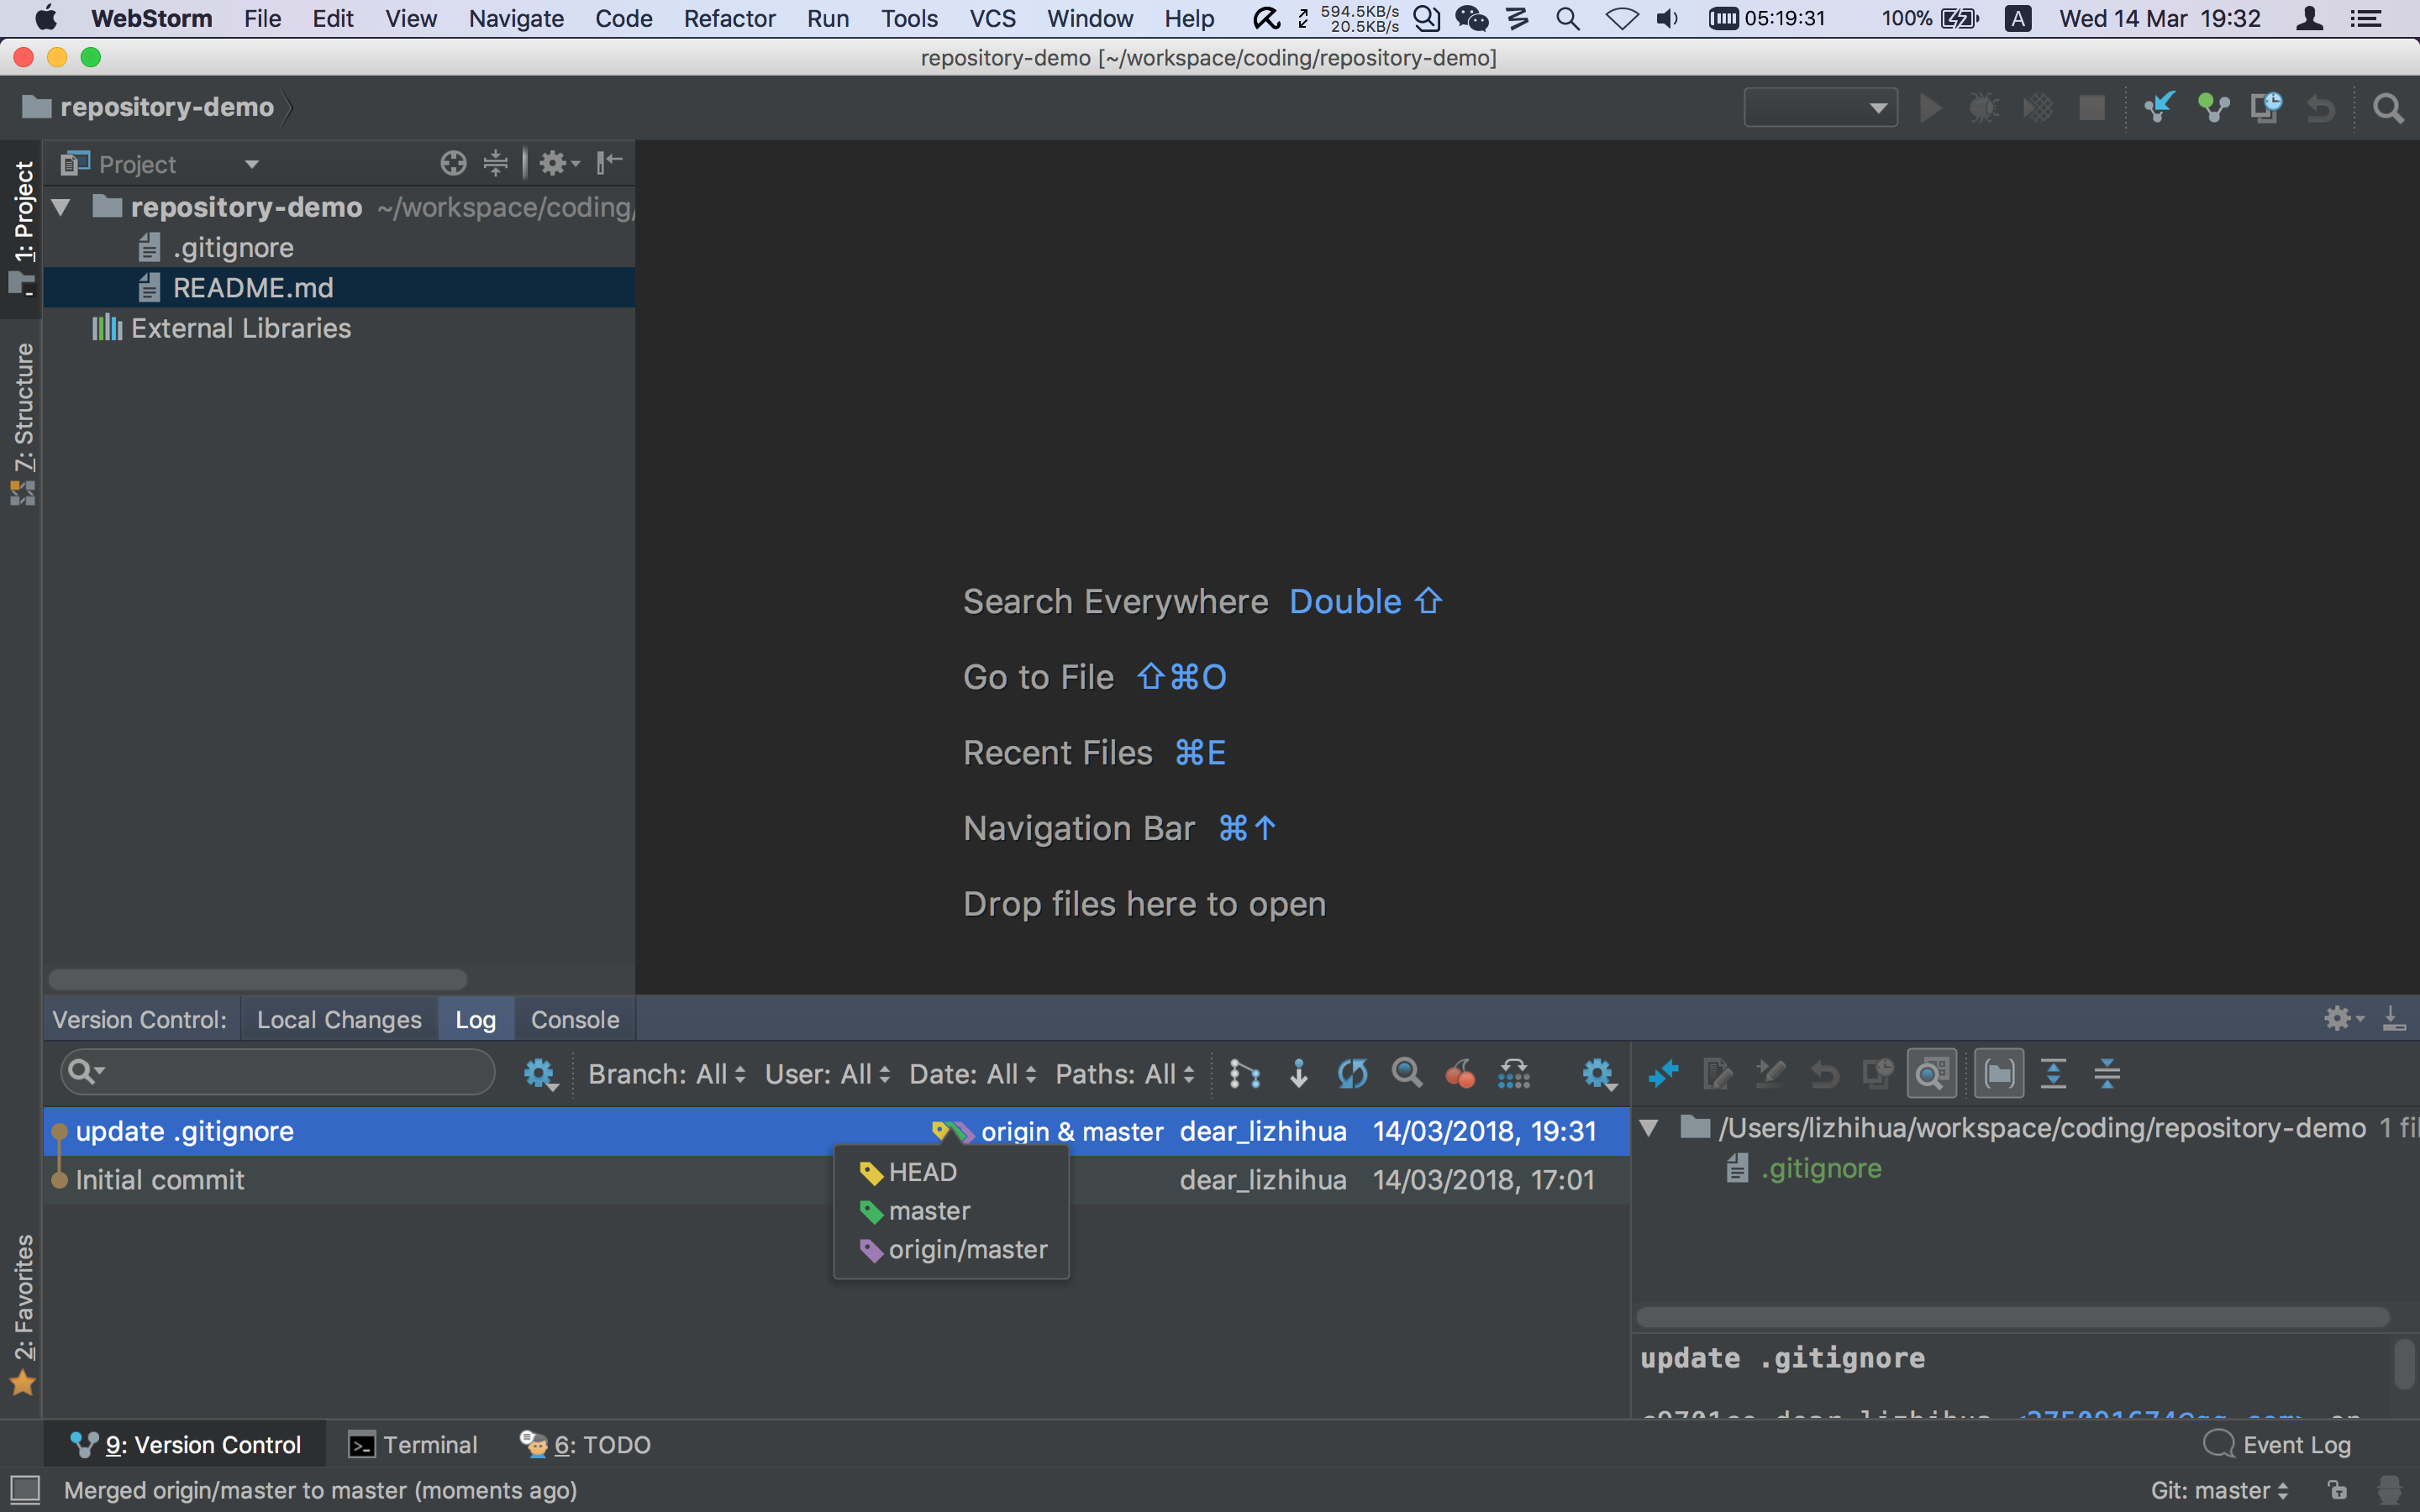The width and height of the screenshot is (2420, 1512).
Task: Commit changes via the green VCS toolbar icon
Action: point(2214,107)
